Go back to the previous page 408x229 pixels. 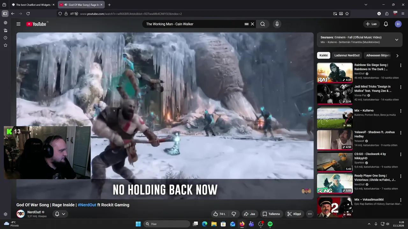(x=13, y=14)
